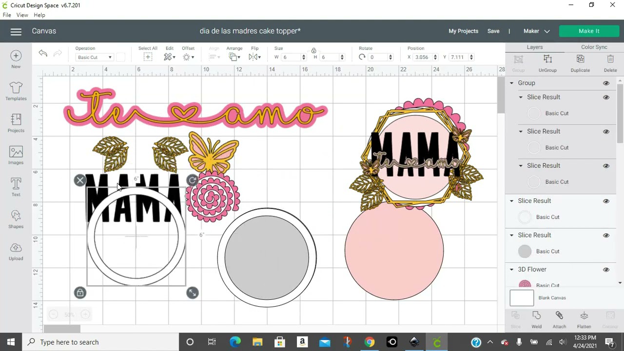The height and width of the screenshot is (351, 624).
Task: Open the Templates panel
Action: (16, 91)
